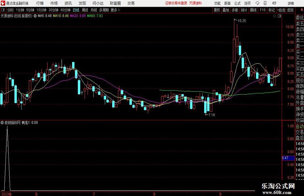Switch to 30分钟 period
The width and height of the screenshot is (304, 196).
click(53, 10)
